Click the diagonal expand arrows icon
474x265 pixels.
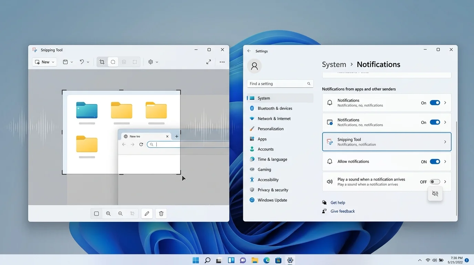click(x=209, y=62)
